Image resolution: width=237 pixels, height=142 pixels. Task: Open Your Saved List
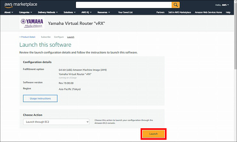(125, 12)
